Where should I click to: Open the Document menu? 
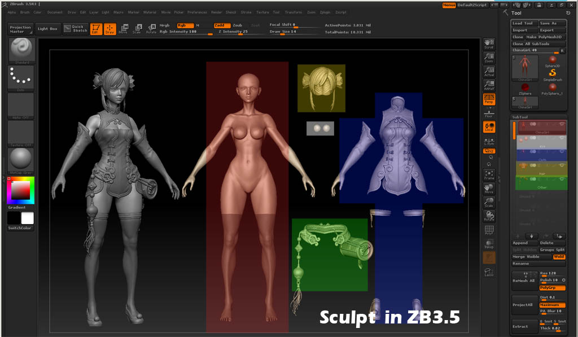click(x=55, y=12)
